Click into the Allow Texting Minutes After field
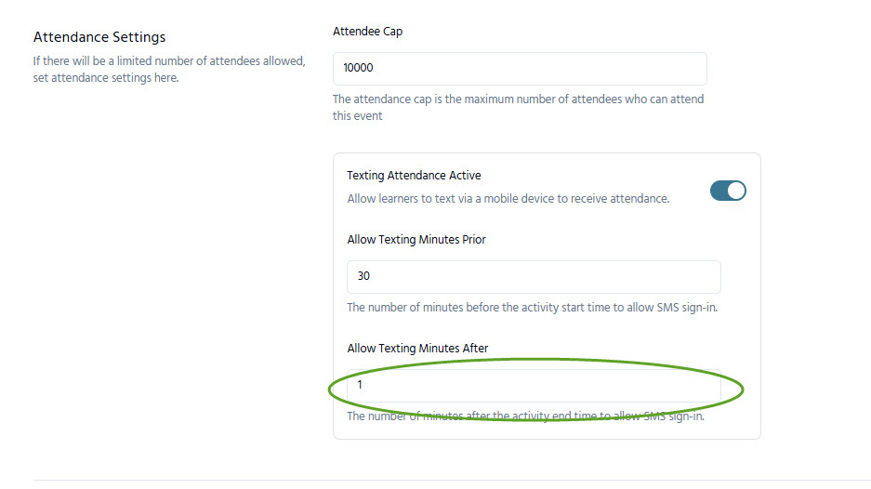The height and width of the screenshot is (489, 871). pos(534,385)
